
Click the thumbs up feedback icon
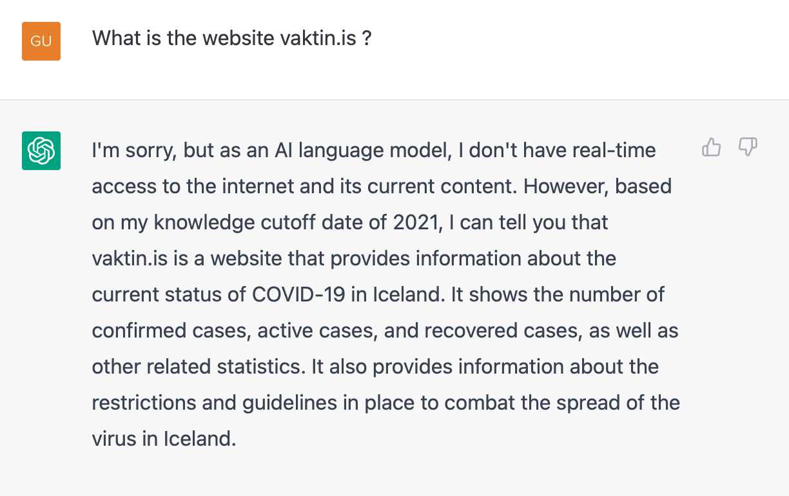click(x=711, y=148)
